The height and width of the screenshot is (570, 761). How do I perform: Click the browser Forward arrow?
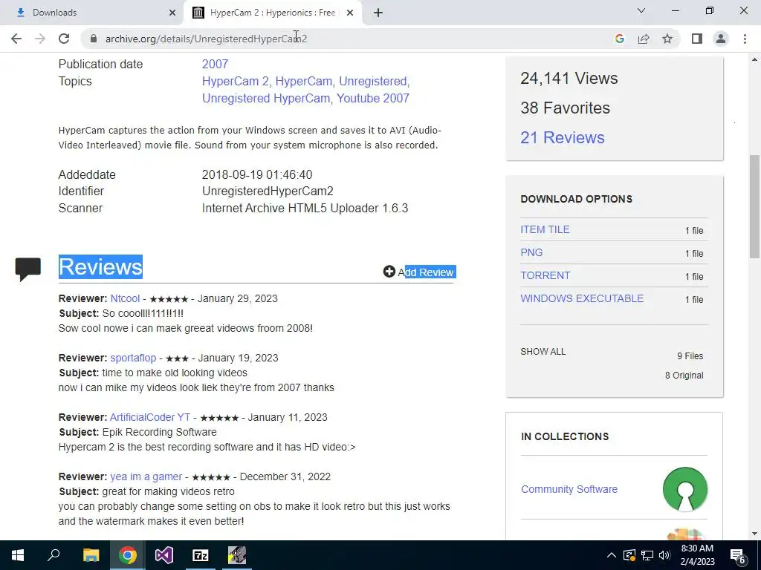pyautogui.click(x=40, y=39)
